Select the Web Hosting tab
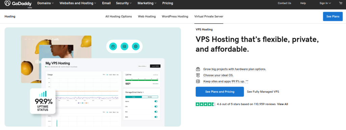The height and width of the screenshot is (130, 346). pyautogui.click(x=147, y=17)
